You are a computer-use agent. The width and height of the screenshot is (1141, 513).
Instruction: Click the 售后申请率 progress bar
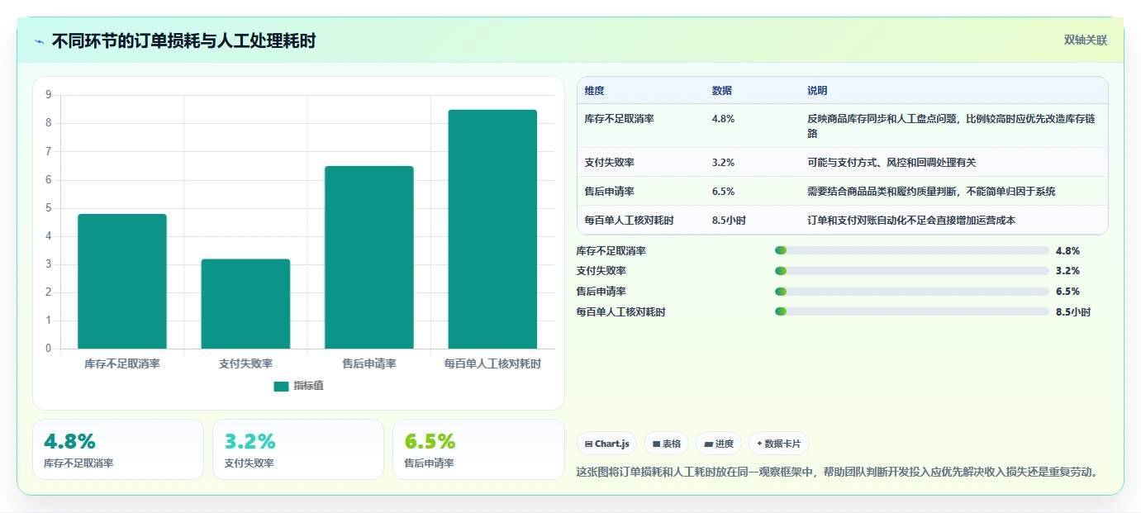(911, 291)
